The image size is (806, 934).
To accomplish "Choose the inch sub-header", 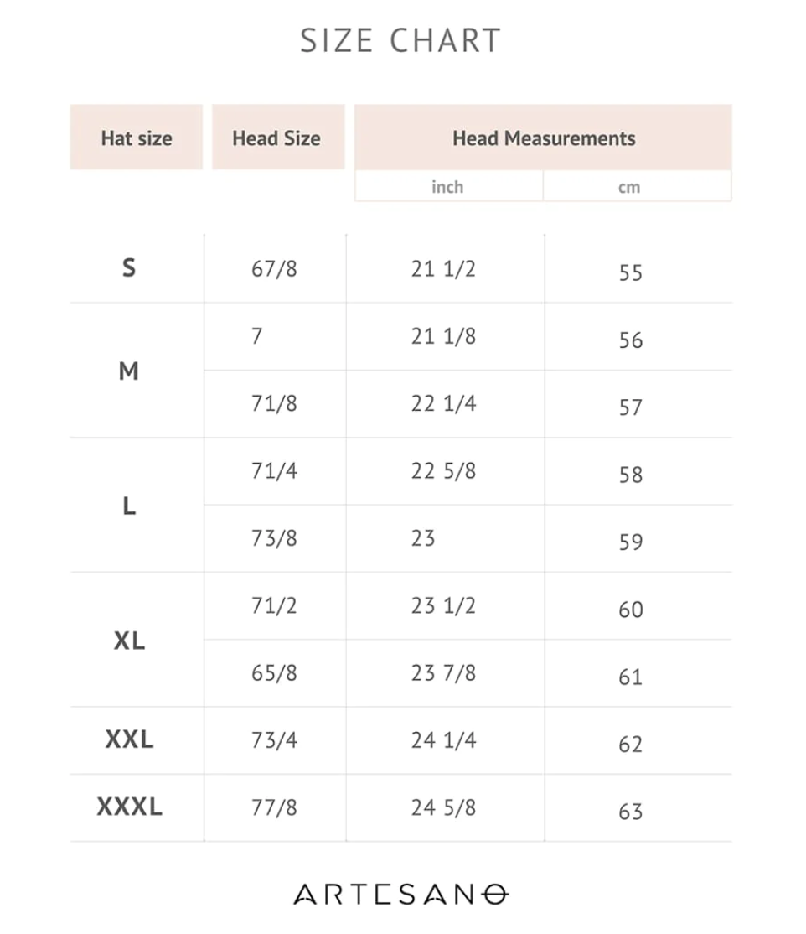I will coord(448,186).
